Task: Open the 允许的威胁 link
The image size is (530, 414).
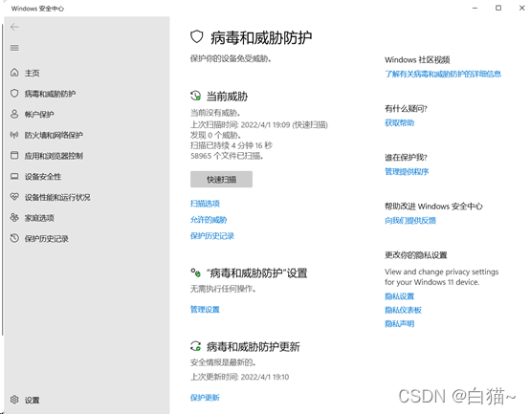Action: 209,220
